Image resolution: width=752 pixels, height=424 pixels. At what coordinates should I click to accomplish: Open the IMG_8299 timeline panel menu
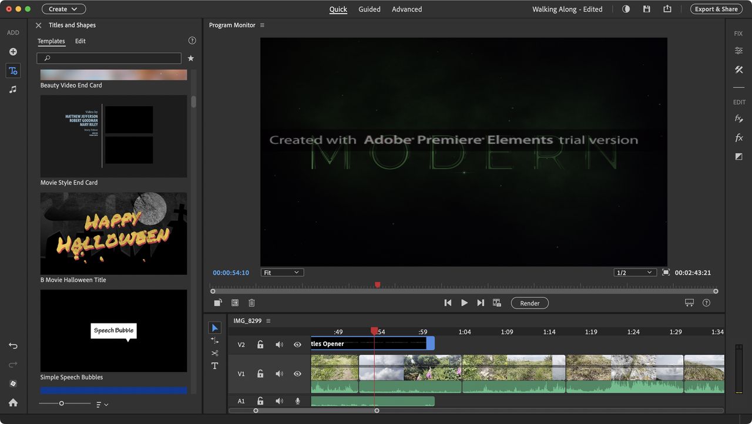click(268, 321)
